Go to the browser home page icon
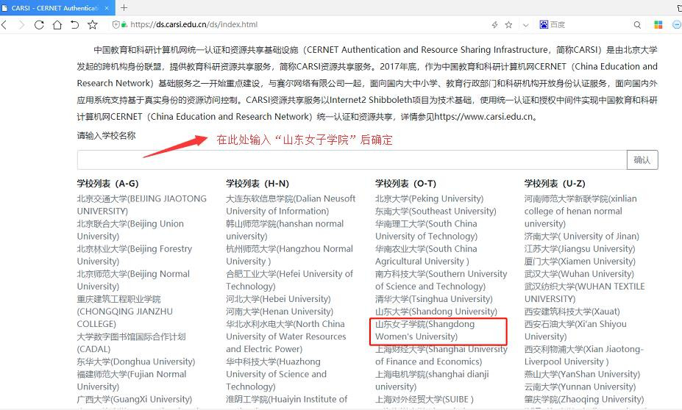This screenshot has height=410, width=682. point(57,24)
